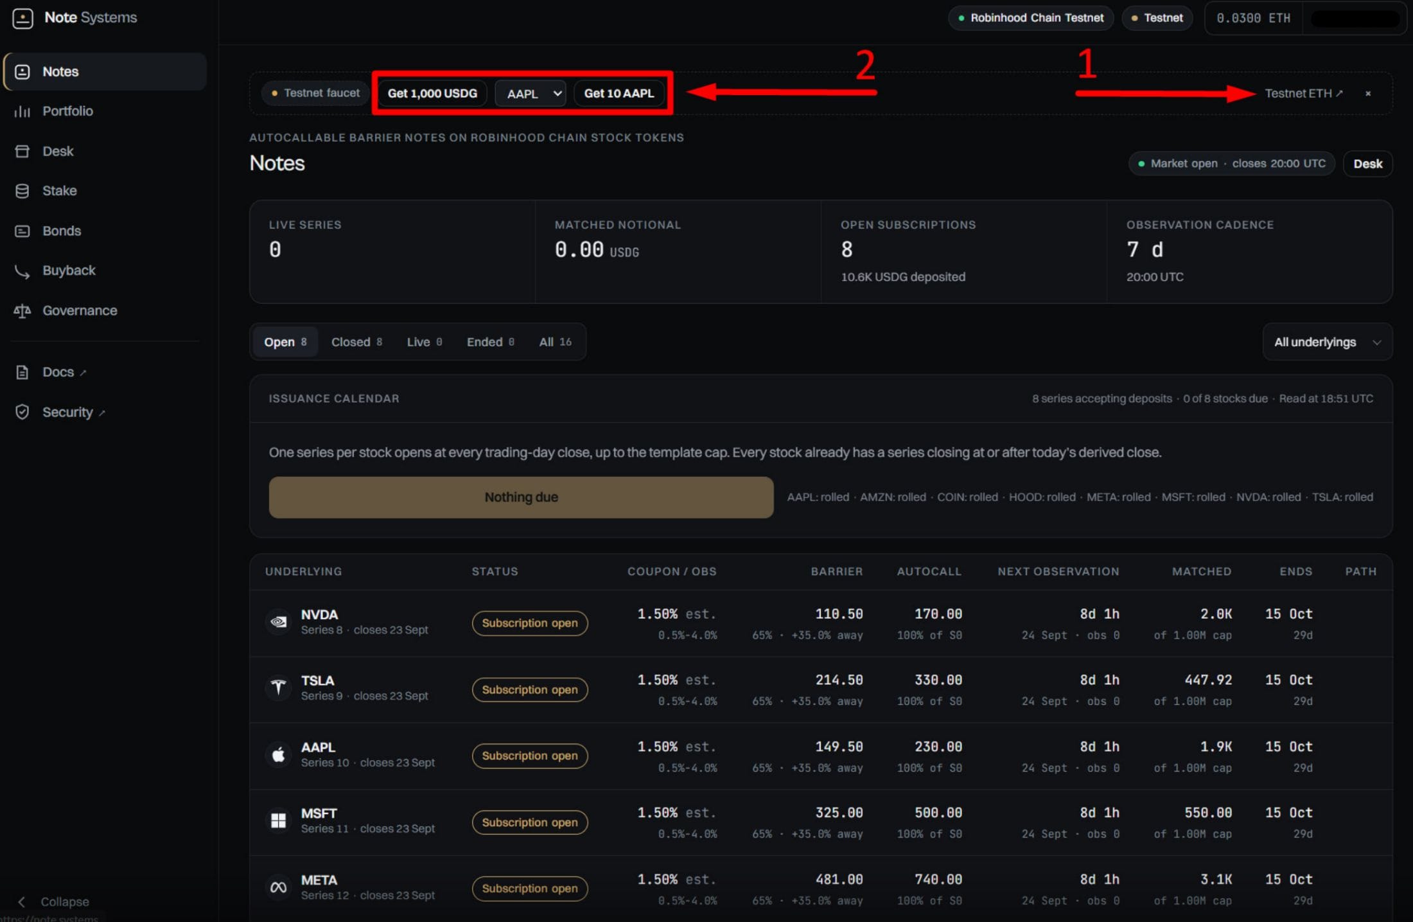This screenshot has height=922, width=1413.
Task: Click the Desk button near market status
Action: [x=1367, y=164]
